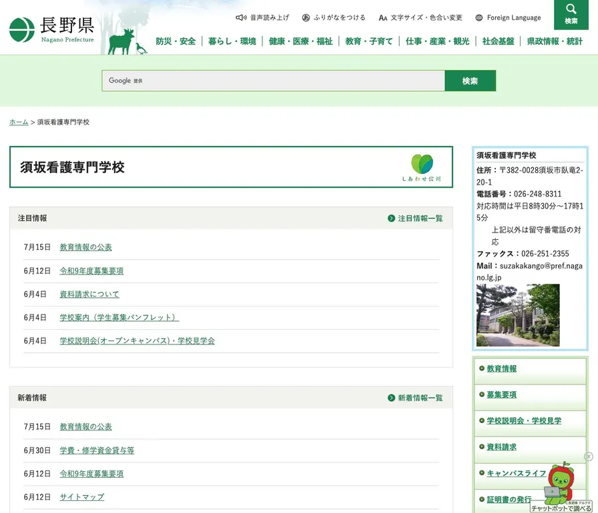Open 学校案内（学生募集パンフレット） link
Image resolution: width=598 pixels, height=513 pixels.
tap(119, 317)
